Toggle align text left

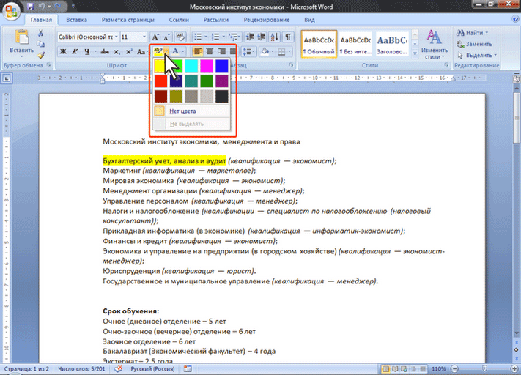pos(197,51)
